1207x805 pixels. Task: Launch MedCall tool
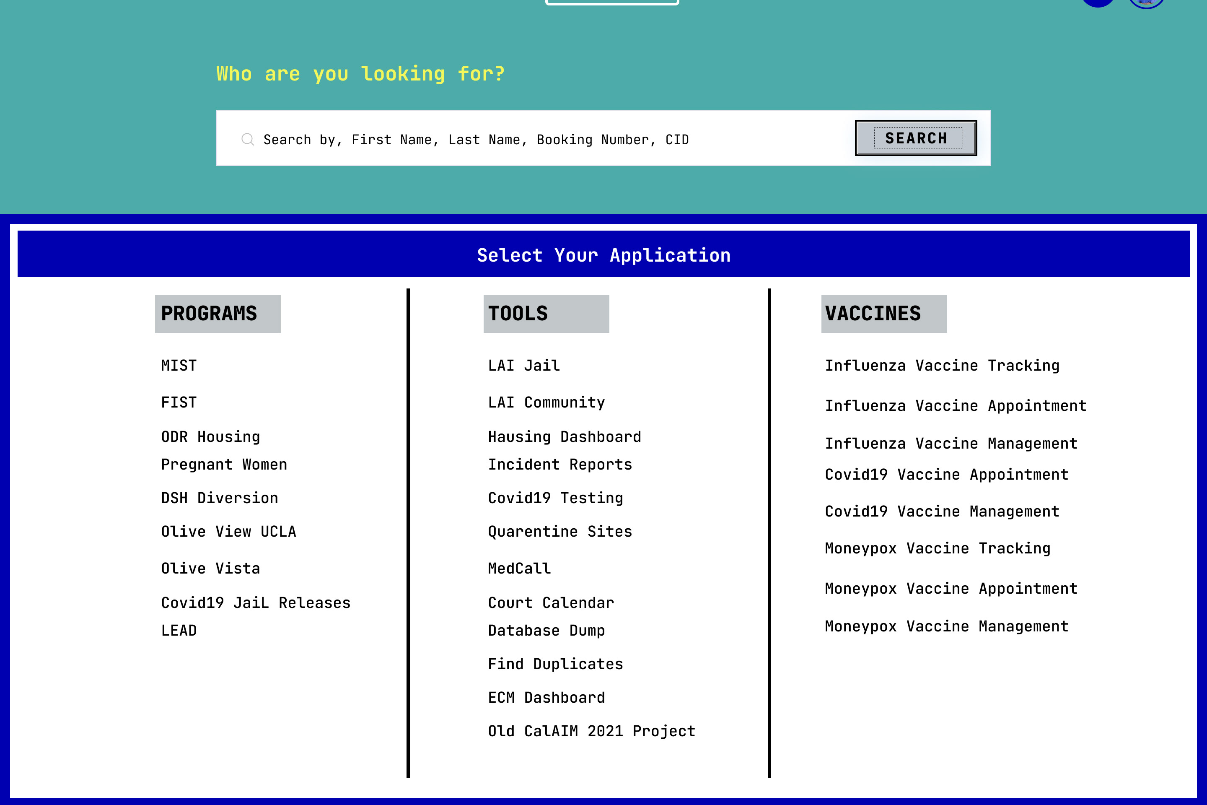[519, 569]
